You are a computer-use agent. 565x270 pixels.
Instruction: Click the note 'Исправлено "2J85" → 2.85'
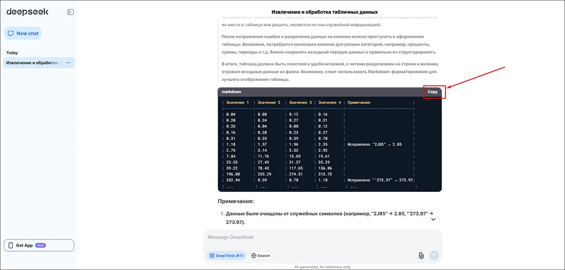[x=374, y=144]
